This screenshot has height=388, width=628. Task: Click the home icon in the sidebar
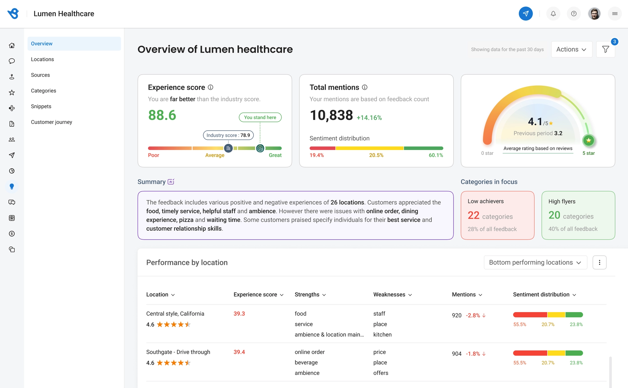tap(12, 46)
